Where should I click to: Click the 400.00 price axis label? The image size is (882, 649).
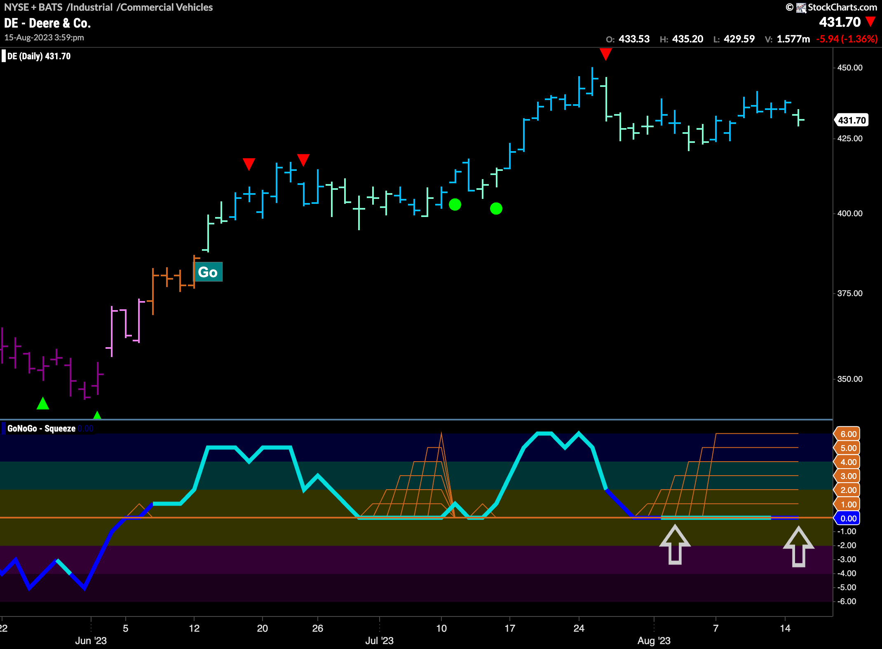point(850,213)
